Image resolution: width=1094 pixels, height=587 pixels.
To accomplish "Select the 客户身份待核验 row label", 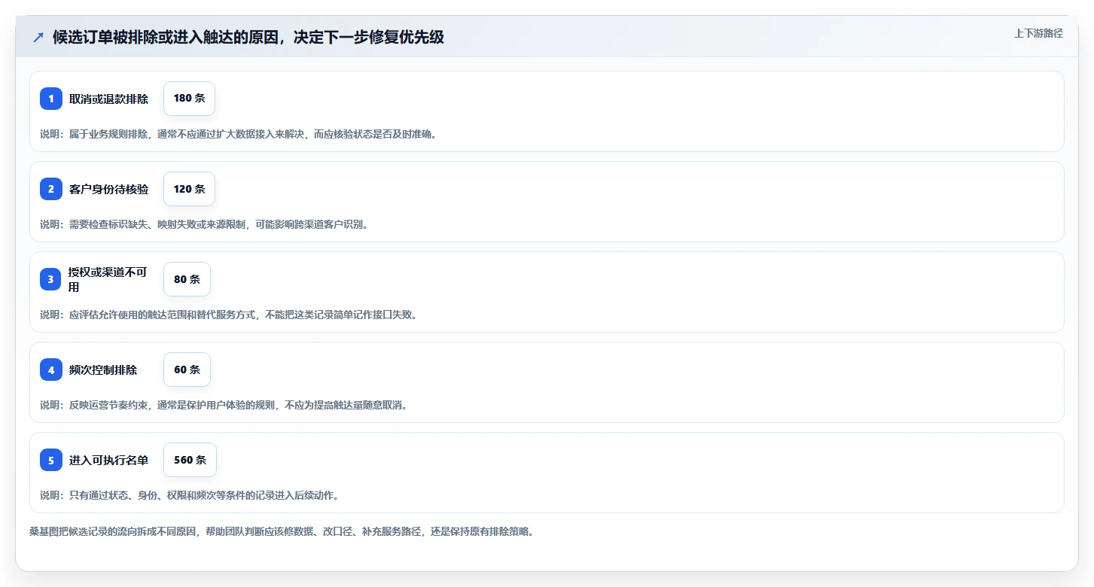I will [x=108, y=189].
